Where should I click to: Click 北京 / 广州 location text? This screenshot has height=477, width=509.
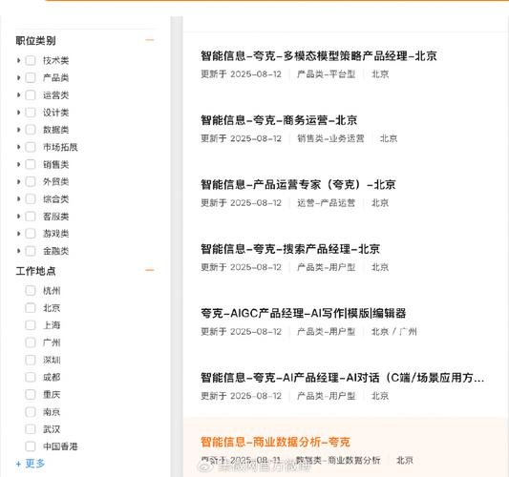[x=394, y=331]
